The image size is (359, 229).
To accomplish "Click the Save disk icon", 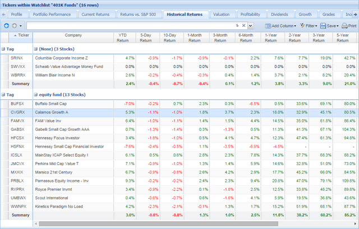I will 323,26.
